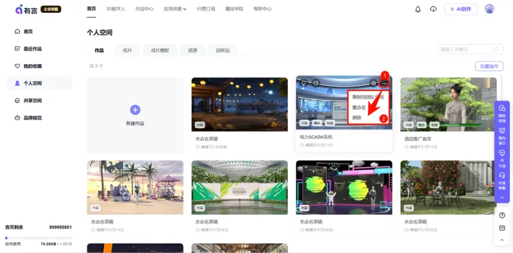The height and width of the screenshot is (253, 513).
Task: Click the 新建作品 card
Action: 135,115
